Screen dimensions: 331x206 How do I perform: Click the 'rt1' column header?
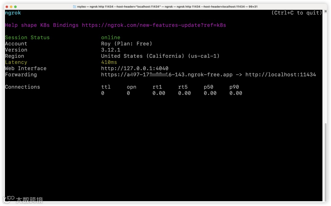point(157,87)
